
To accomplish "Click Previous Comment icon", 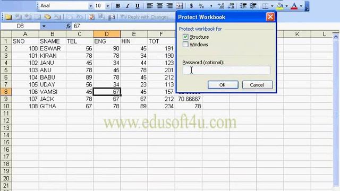I will pyautogui.click(x=18, y=17).
